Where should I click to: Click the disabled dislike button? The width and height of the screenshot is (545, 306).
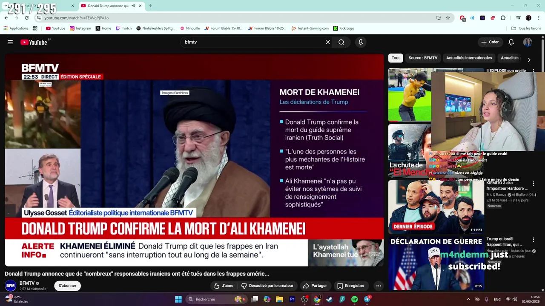267,286
